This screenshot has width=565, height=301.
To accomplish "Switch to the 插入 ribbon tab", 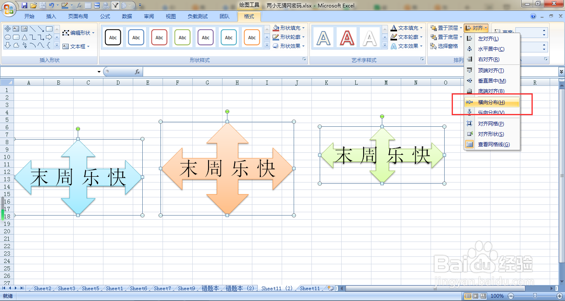I will coord(51,17).
